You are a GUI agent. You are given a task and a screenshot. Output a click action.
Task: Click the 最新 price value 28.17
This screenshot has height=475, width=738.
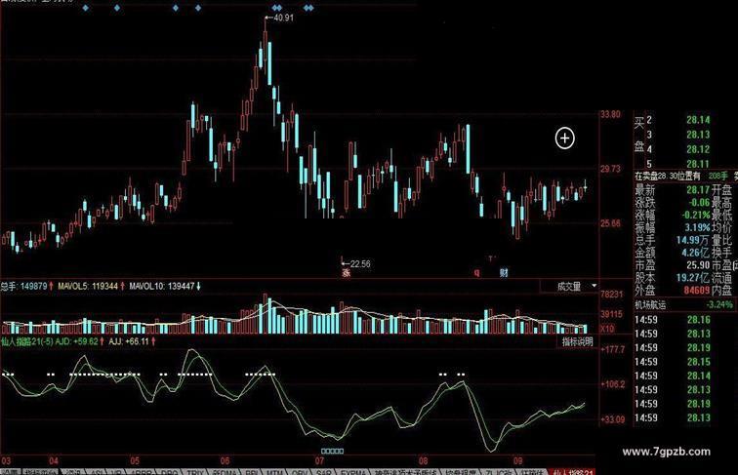pos(698,190)
